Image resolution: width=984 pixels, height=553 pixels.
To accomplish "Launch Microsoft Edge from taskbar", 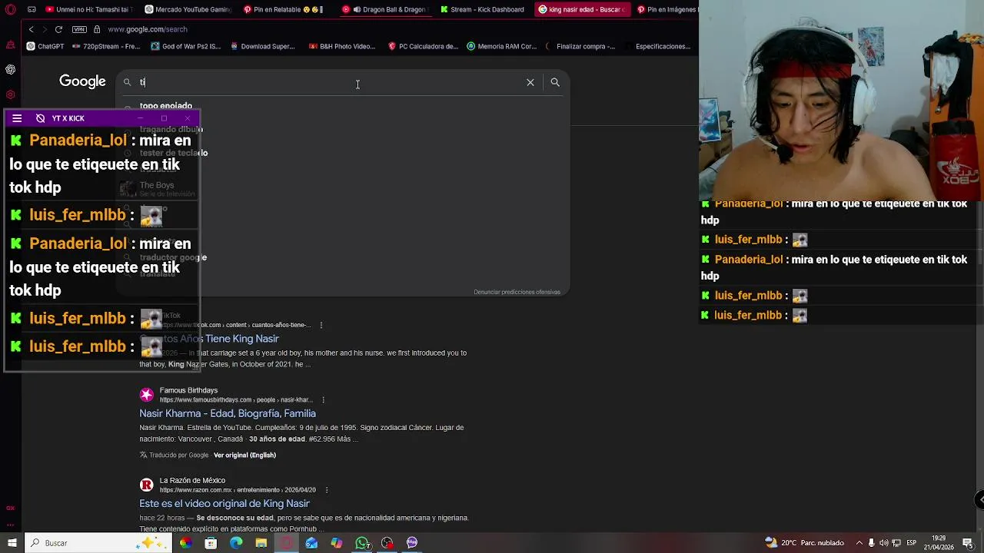I will 236,543.
